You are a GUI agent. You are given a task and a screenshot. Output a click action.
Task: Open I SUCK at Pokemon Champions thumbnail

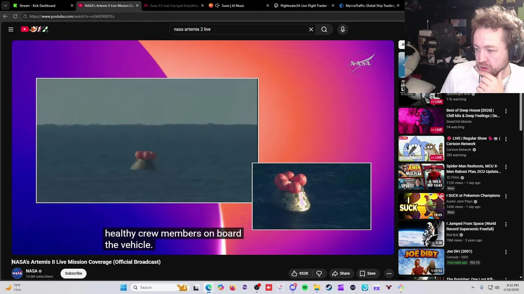pyautogui.click(x=421, y=205)
